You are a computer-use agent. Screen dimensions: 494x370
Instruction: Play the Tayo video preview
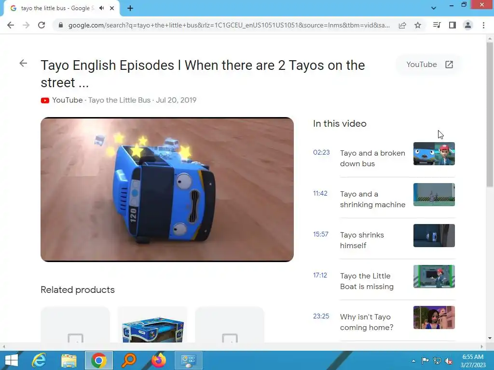[167, 189]
